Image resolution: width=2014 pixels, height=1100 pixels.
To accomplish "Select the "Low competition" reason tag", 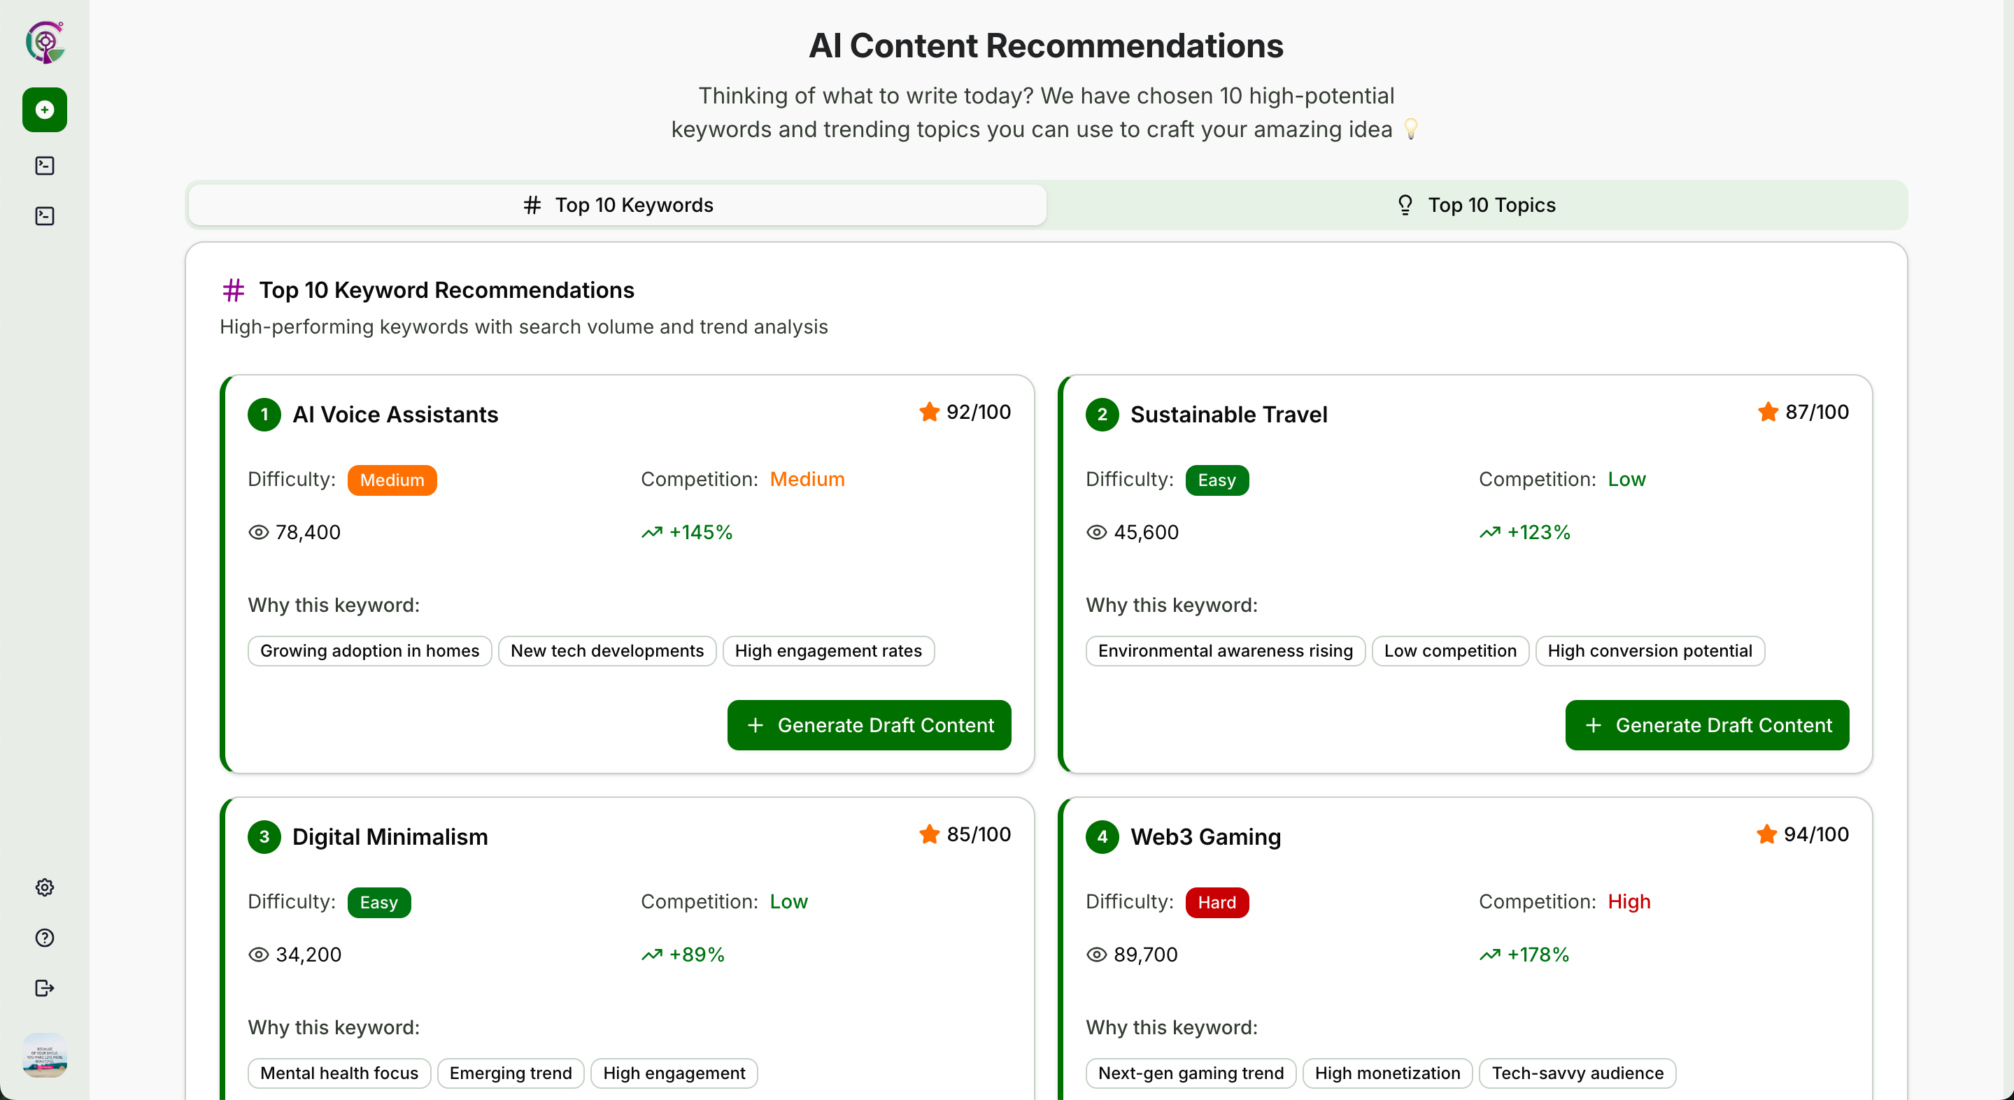I will [x=1449, y=651].
